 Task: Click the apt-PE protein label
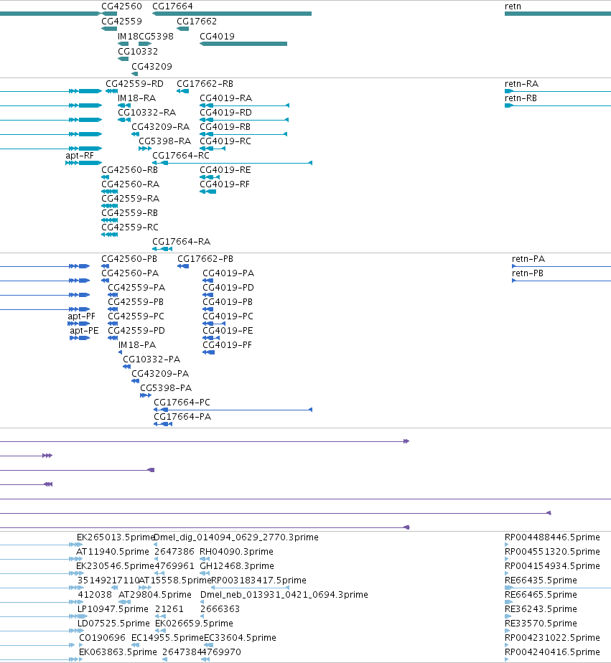pos(84,331)
